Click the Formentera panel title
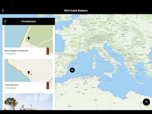This screenshot has width=152, height=114. 28,21
